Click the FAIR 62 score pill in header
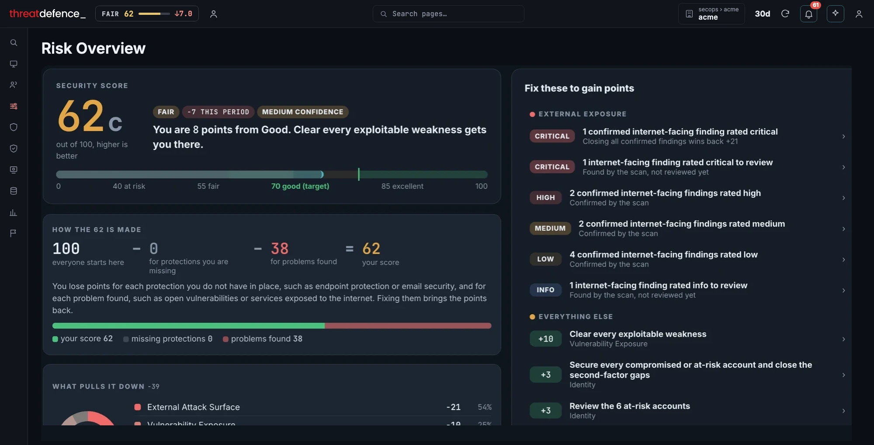The image size is (874, 445). coord(147,14)
